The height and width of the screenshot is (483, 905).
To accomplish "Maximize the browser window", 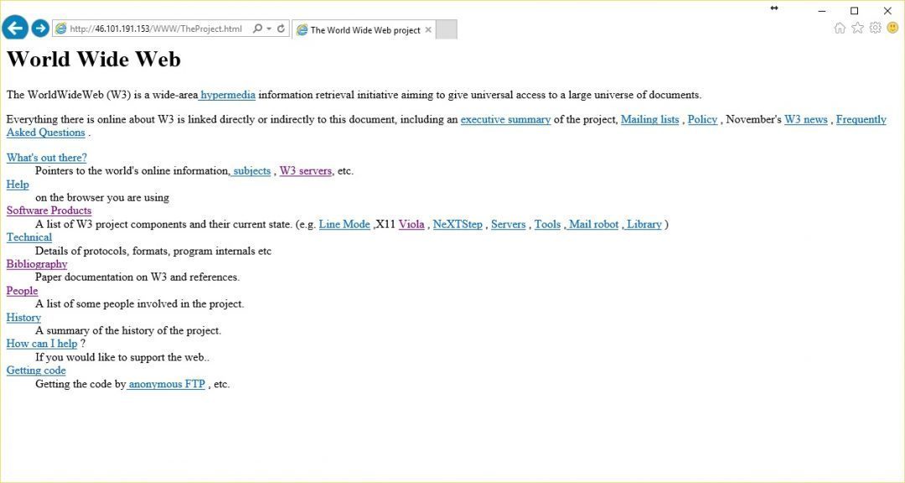I will 854,10.
